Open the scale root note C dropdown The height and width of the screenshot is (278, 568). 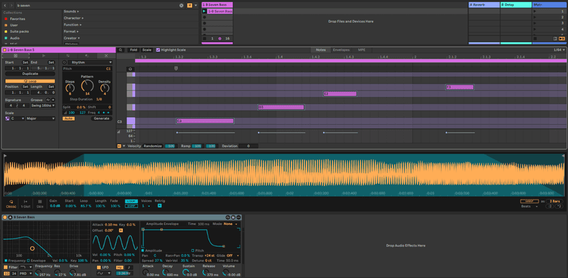point(17,119)
